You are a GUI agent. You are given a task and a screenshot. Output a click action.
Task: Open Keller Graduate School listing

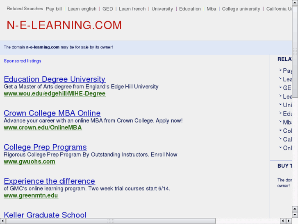click(45, 215)
